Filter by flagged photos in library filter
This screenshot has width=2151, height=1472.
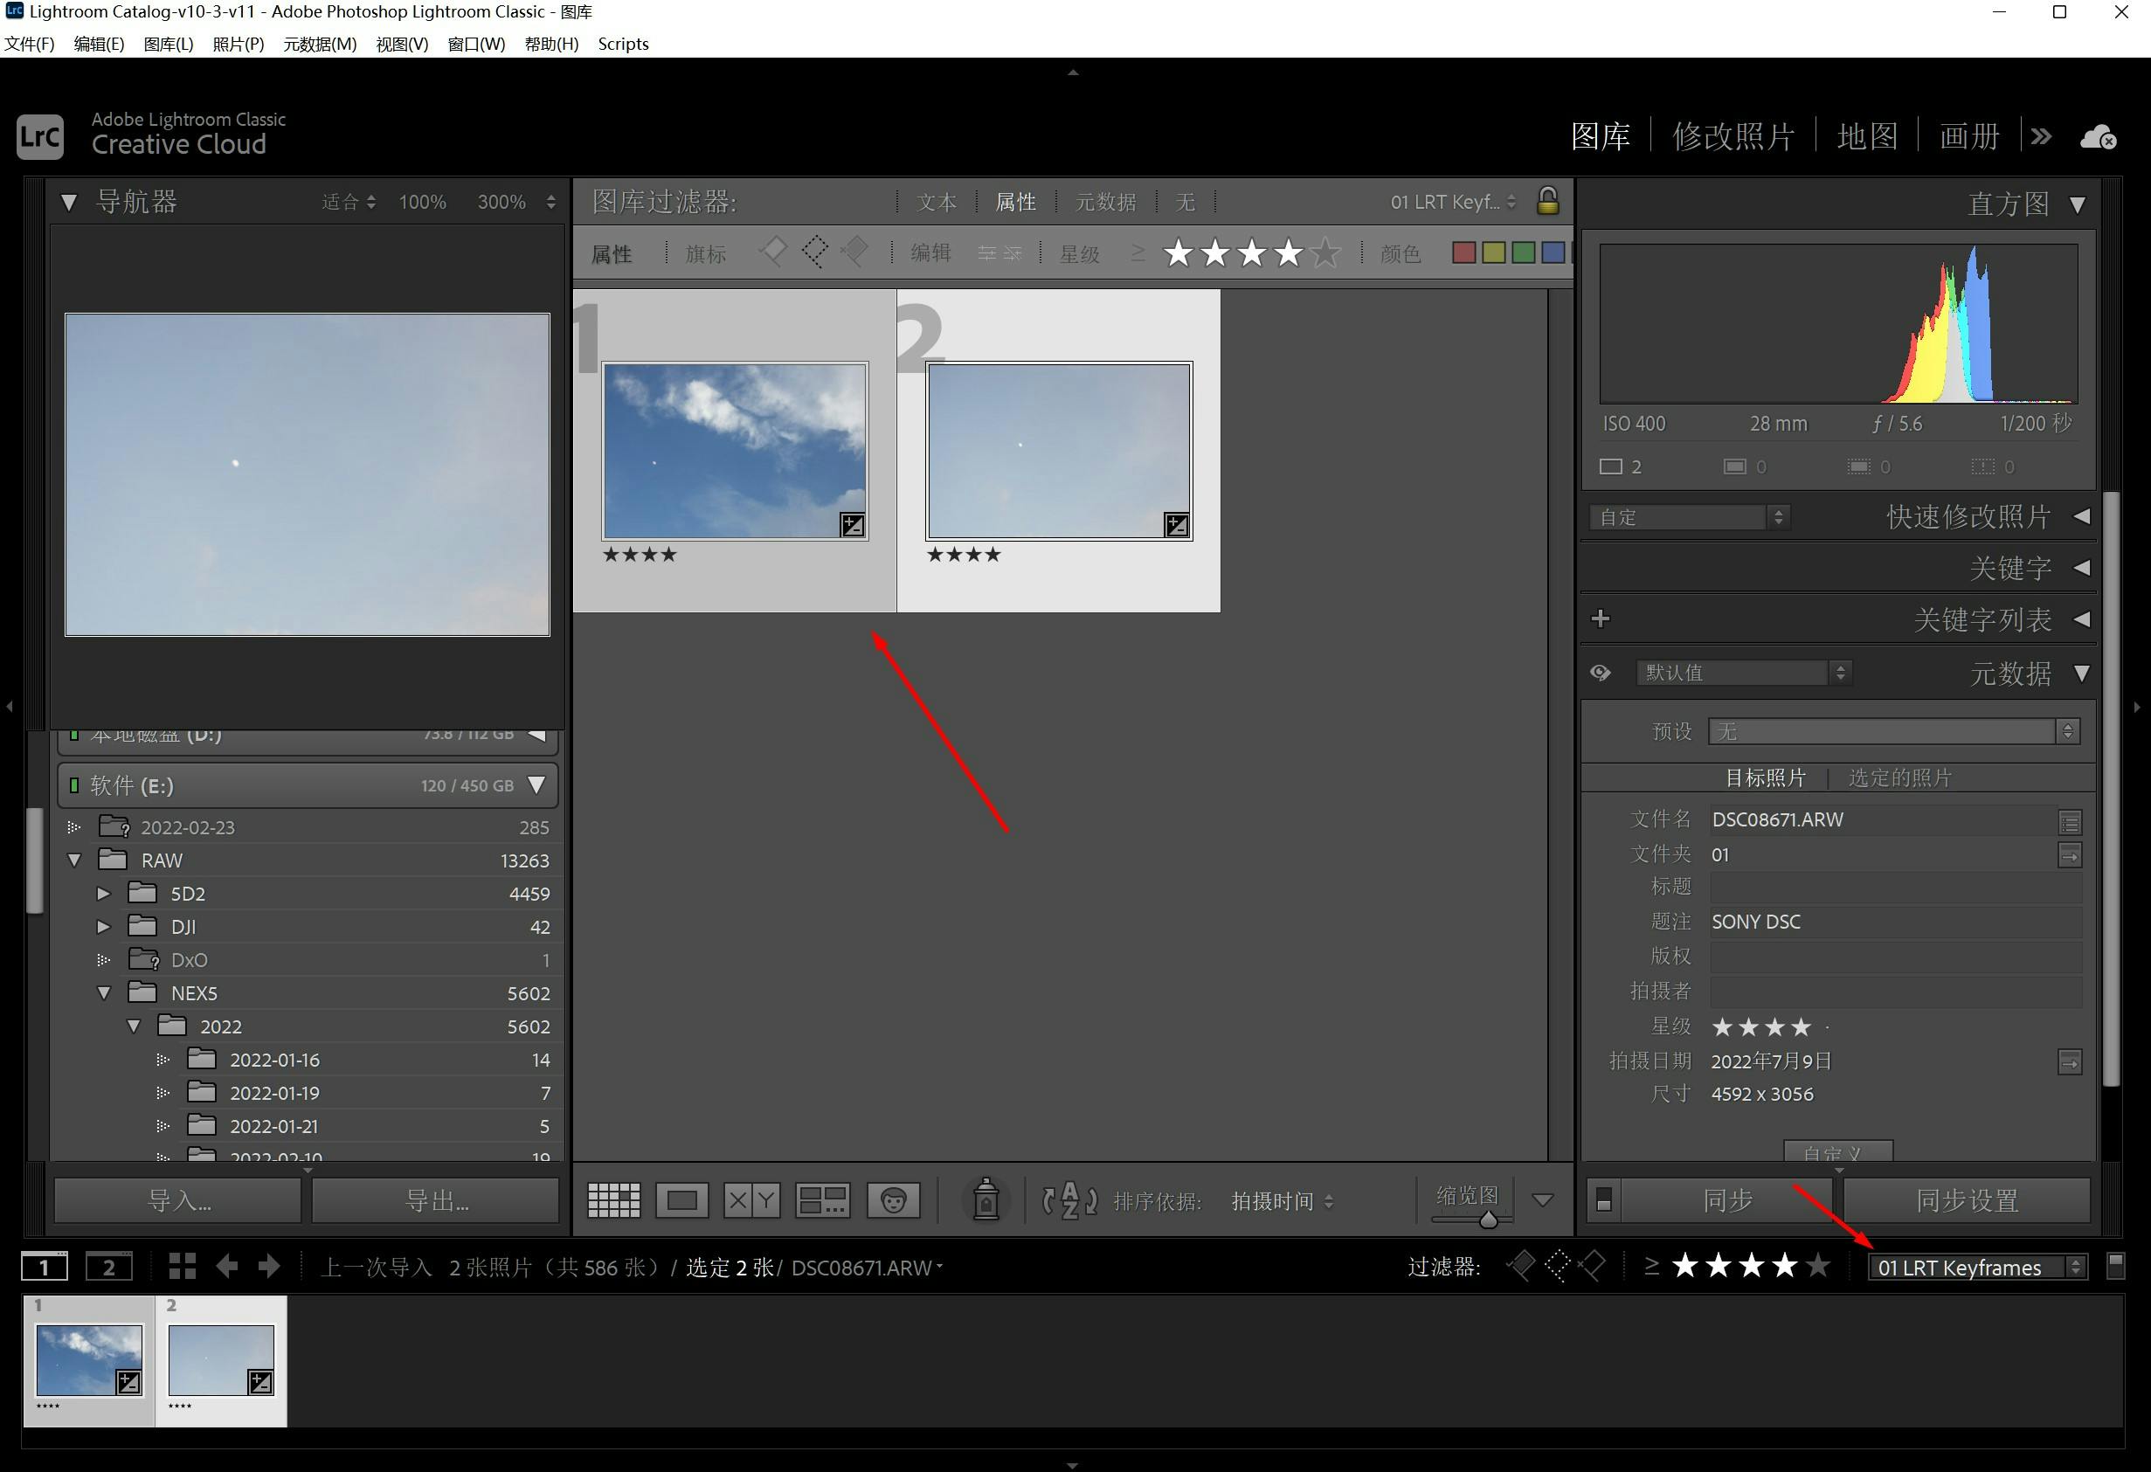coord(772,252)
